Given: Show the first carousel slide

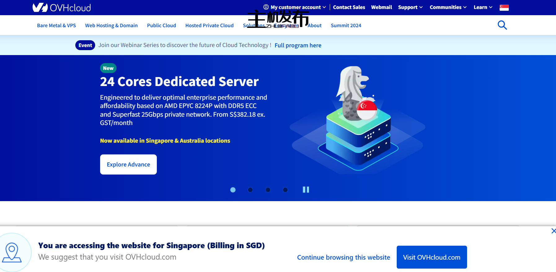Looking at the screenshot, I should pyautogui.click(x=233, y=190).
